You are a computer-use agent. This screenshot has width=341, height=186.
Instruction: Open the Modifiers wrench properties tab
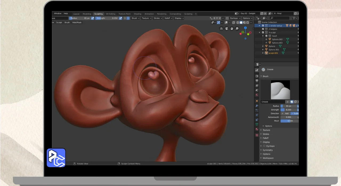click(x=257, y=105)
